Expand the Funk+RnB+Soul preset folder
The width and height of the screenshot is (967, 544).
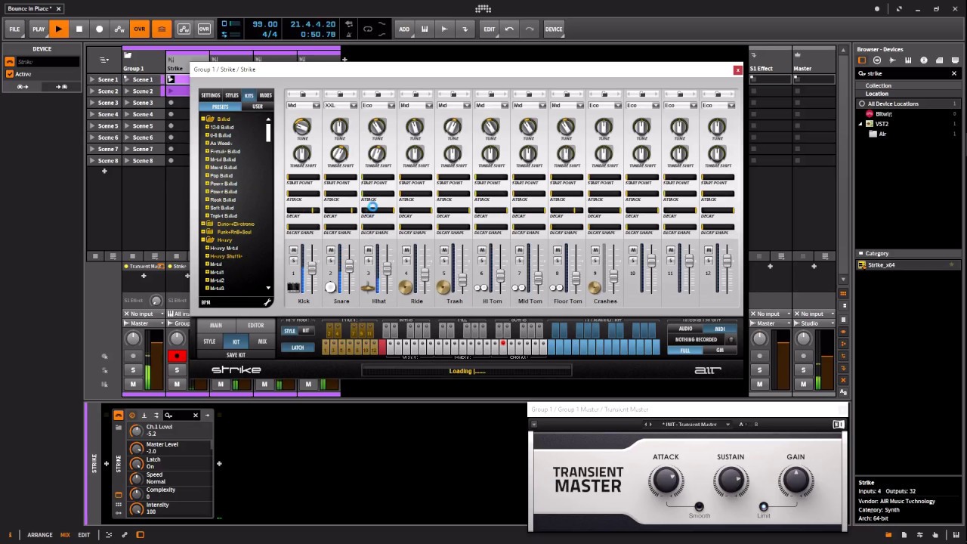pos(203,232)
